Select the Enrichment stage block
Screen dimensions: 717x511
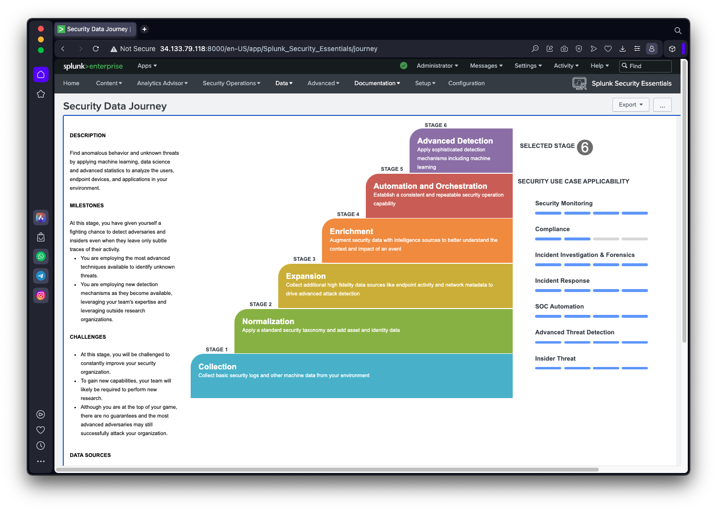pyautogui.click(x=417, y=240)
